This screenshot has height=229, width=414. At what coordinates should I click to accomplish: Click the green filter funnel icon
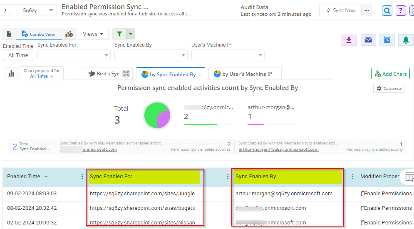pos(119,34)
